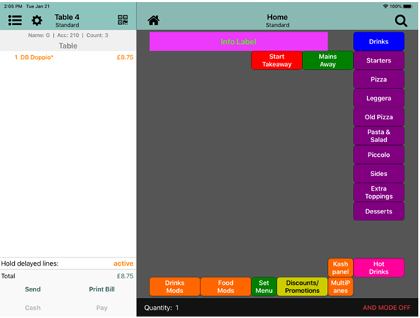
Task: Open the Pizza category
Action: tap(379, 79)
